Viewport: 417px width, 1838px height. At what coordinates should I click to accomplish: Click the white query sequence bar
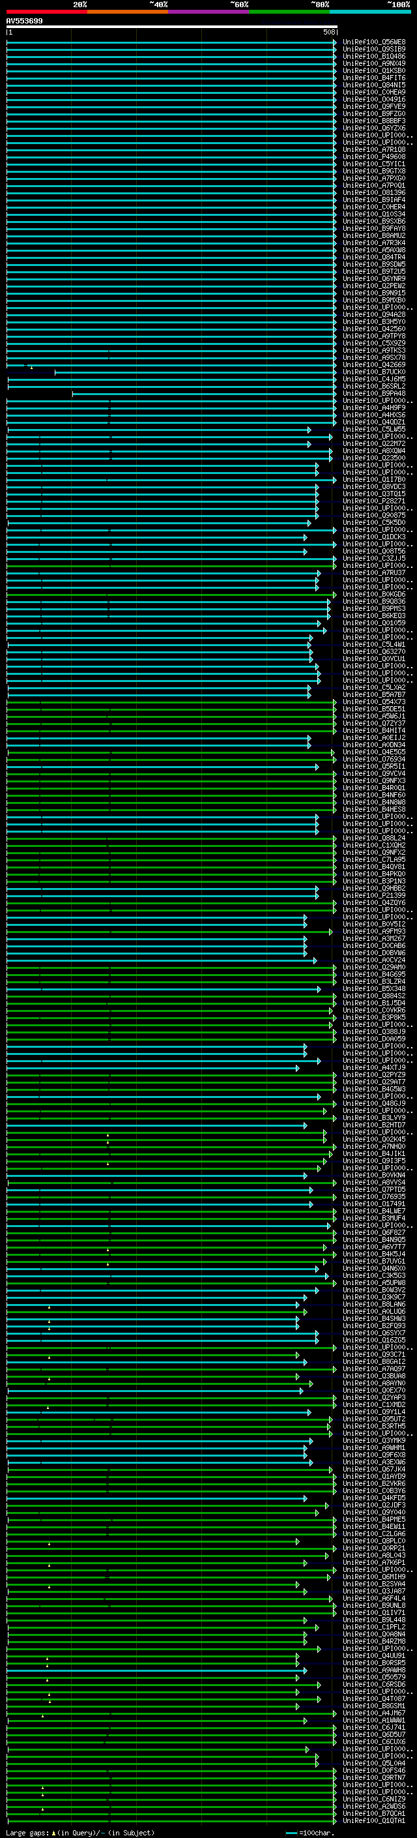coord(172,26)
